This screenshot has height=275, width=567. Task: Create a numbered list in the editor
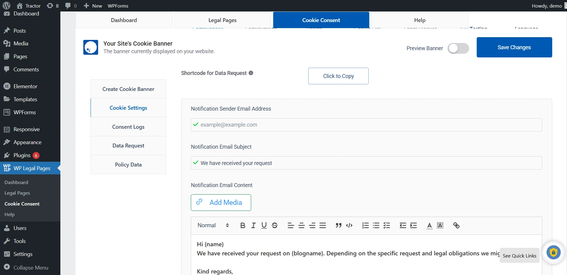365,225
